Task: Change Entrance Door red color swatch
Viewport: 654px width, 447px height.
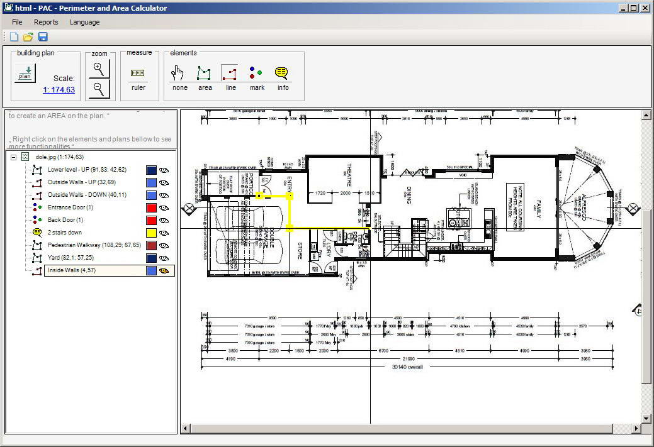Action: coord(152,208)
